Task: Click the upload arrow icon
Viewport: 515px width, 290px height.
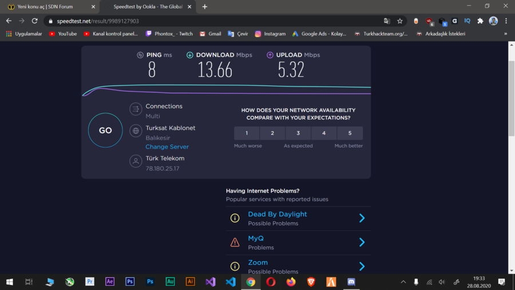Action: 270,55
